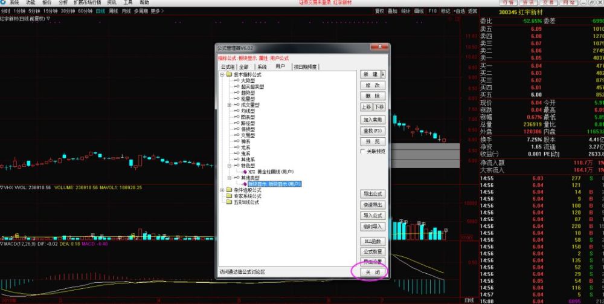
Task: Open the dropdown arrow beside 新建
Action: click(383, 74)
